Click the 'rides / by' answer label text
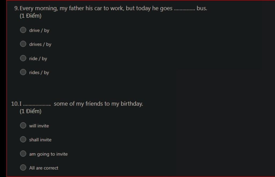The height and width of the screenshot is (177, 275). click(x=39, y=72)
